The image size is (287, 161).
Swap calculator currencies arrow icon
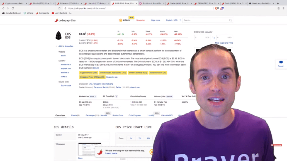213,38
